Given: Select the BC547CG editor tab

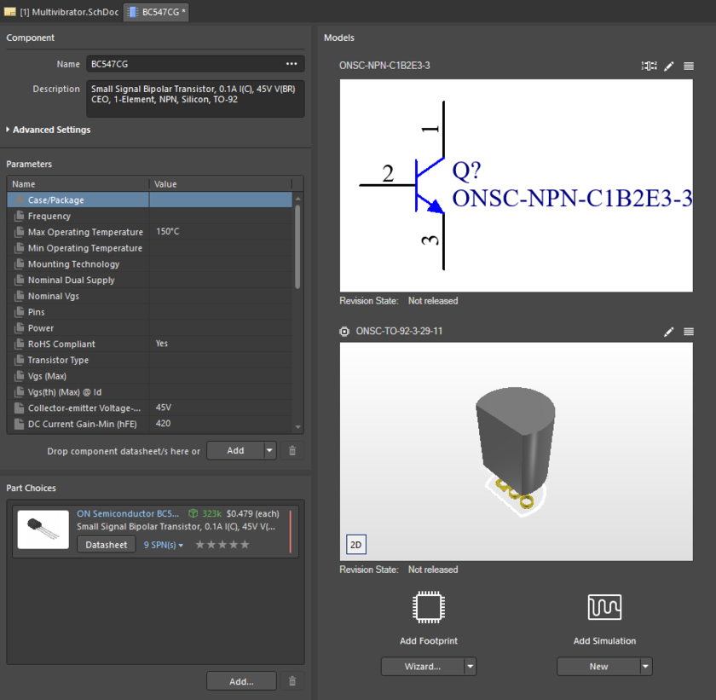Looking at the screenshot, I should [155, 13].
